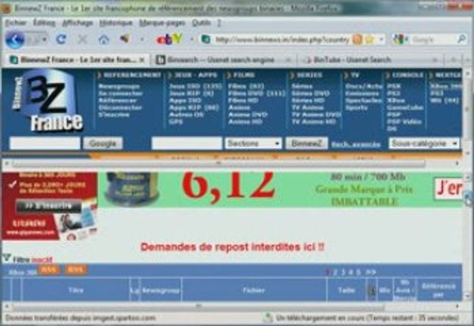This screenshot has height=326, width=474.
Task: Click the Google query field on the site
Action: pyautogui.click(x=45, y=144)
